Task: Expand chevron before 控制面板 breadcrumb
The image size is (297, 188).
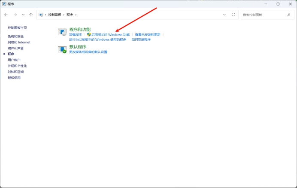Action: coord(45,15)
